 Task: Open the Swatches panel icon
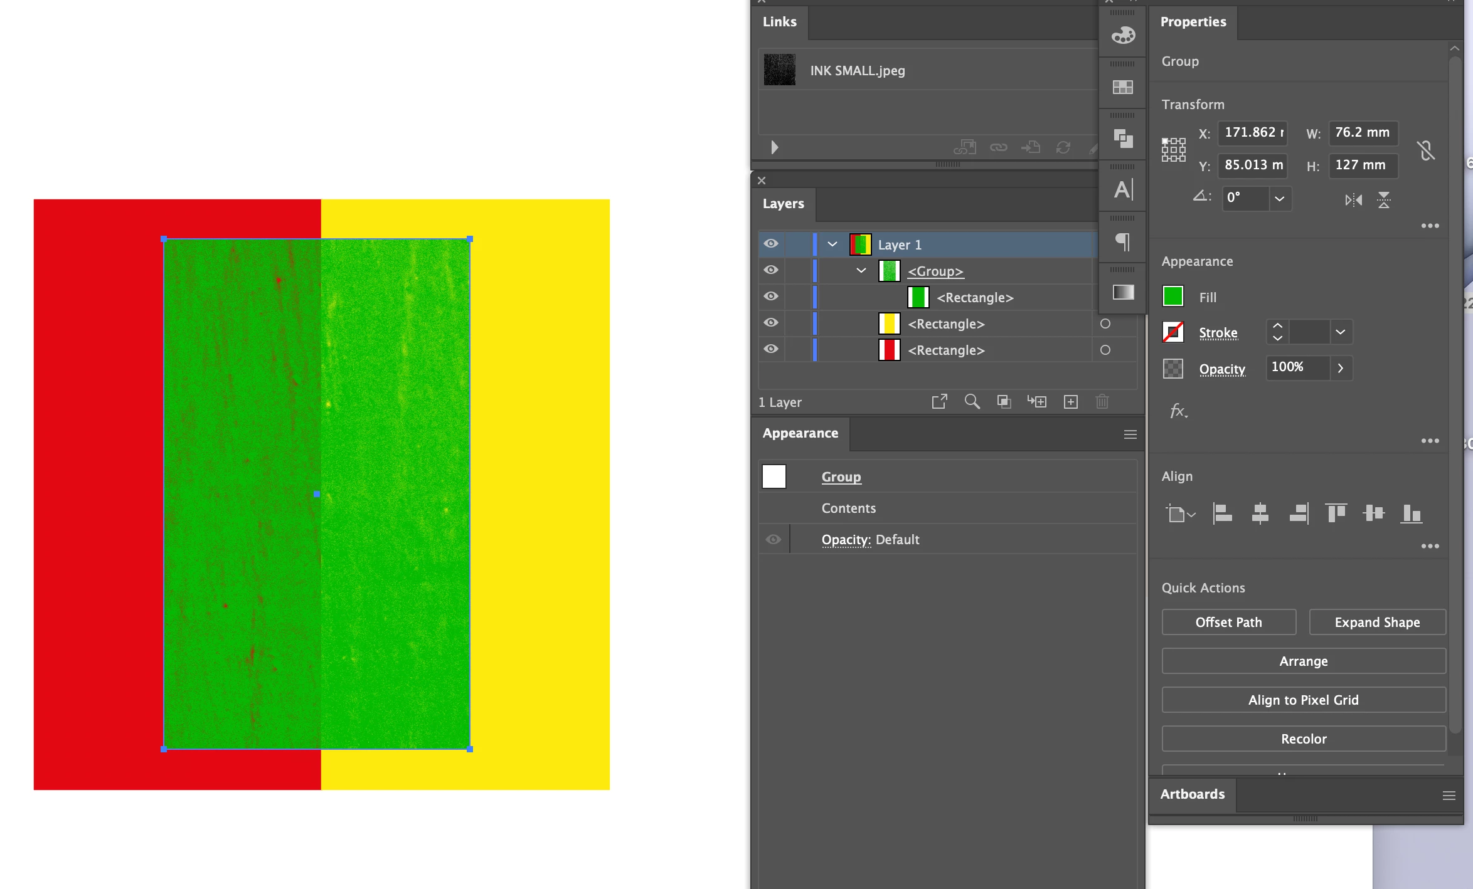click(1123, 87)
